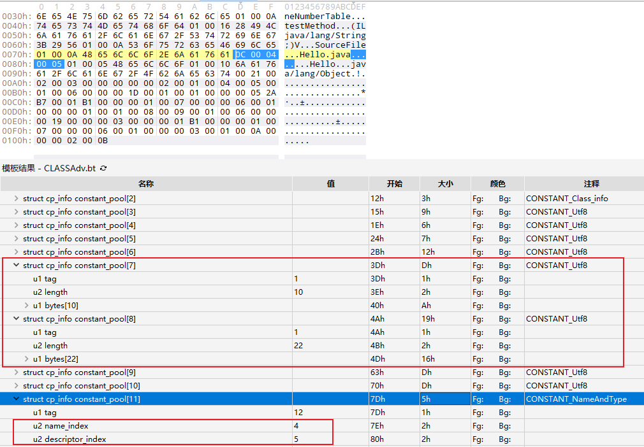Collapse the constant_pool[7] struct

pyautogui.click(x=17, y=265)
